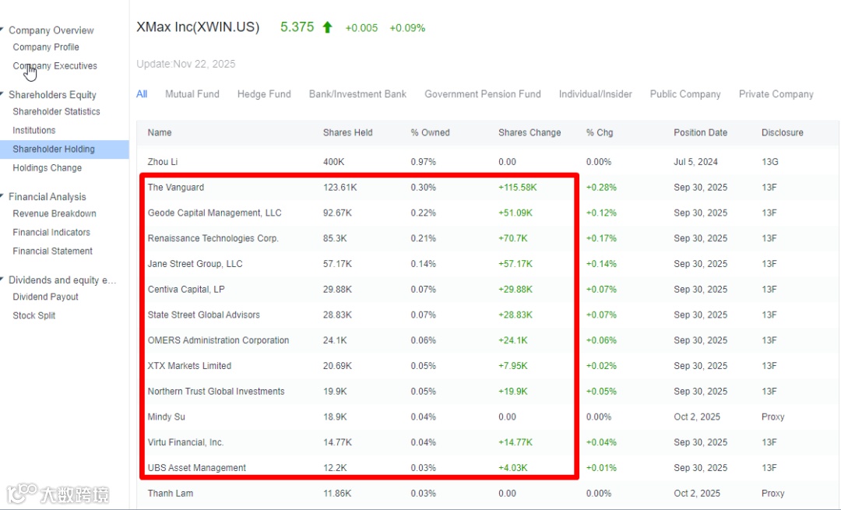841x510 pixels.
Task: Click Virtu Financial, Inc. name
Action: pos(185,442)
